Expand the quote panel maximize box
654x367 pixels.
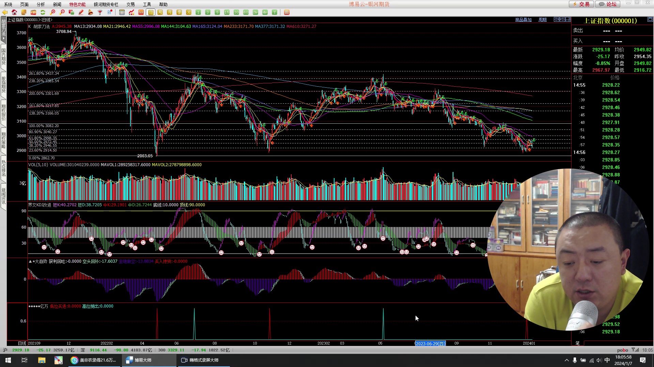[x=650, y=19]
